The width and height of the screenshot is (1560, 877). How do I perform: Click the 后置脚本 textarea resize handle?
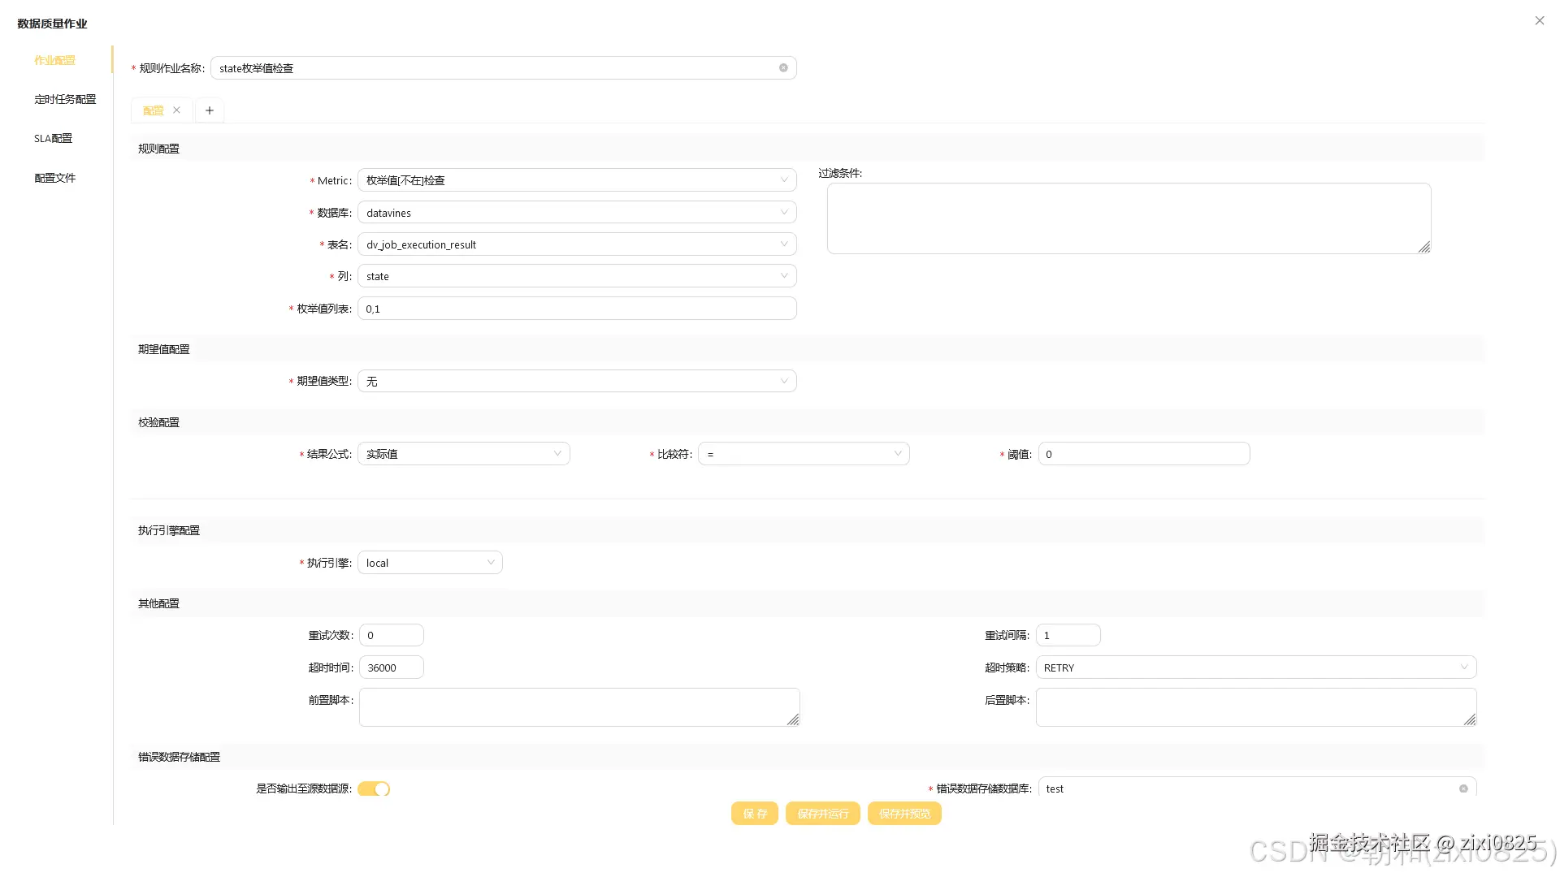pyautogui.click(x=1470, y=719)
